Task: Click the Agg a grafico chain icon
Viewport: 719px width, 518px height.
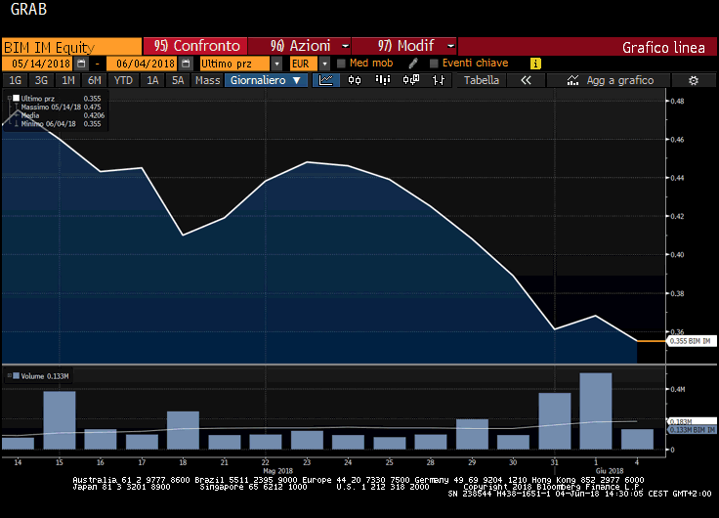Action: pyautogui.click(x=570, y=80)
